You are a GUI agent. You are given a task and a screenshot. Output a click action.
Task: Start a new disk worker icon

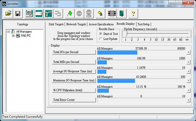coord(39,13)
